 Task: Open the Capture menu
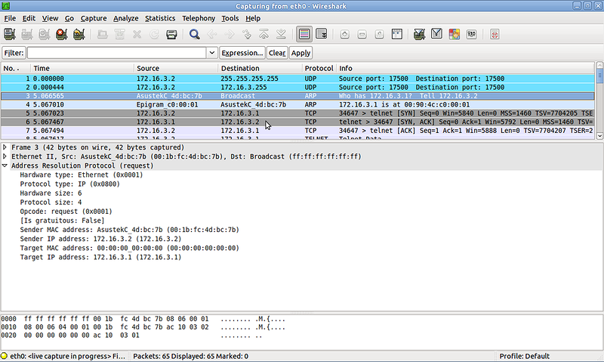(94, 18)
